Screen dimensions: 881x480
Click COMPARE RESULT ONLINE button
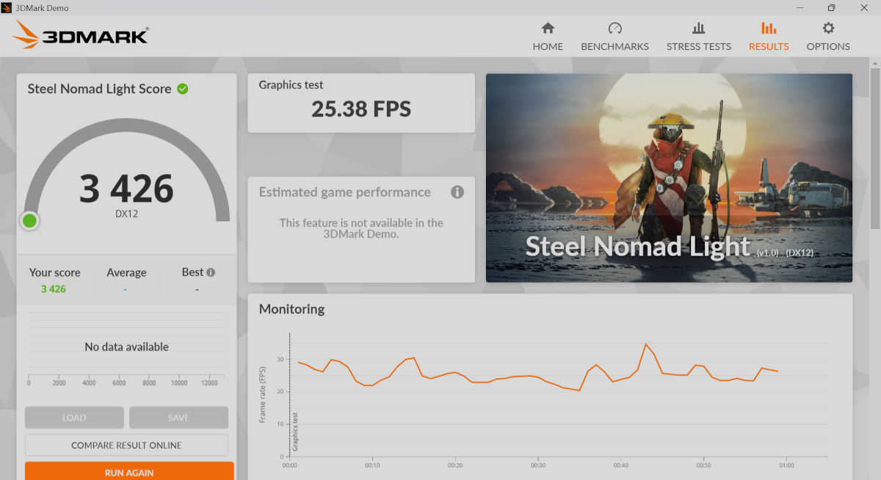pyautogui.click(x=126, y=445)
